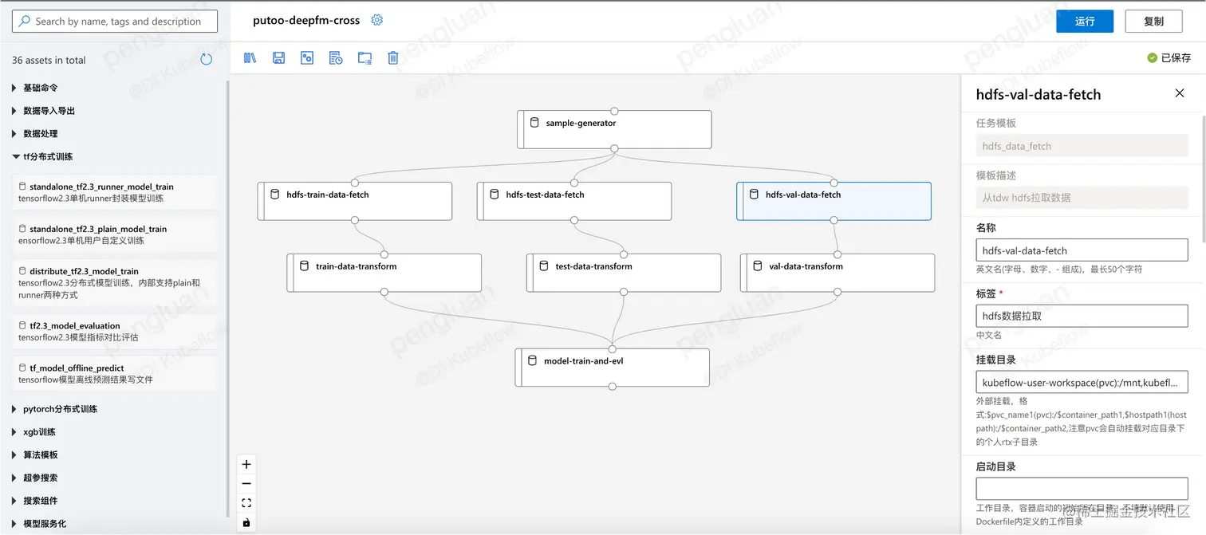1206x535 pixels.
Task: Click the 已保存 status indicator
Action: pos(1169,57)
